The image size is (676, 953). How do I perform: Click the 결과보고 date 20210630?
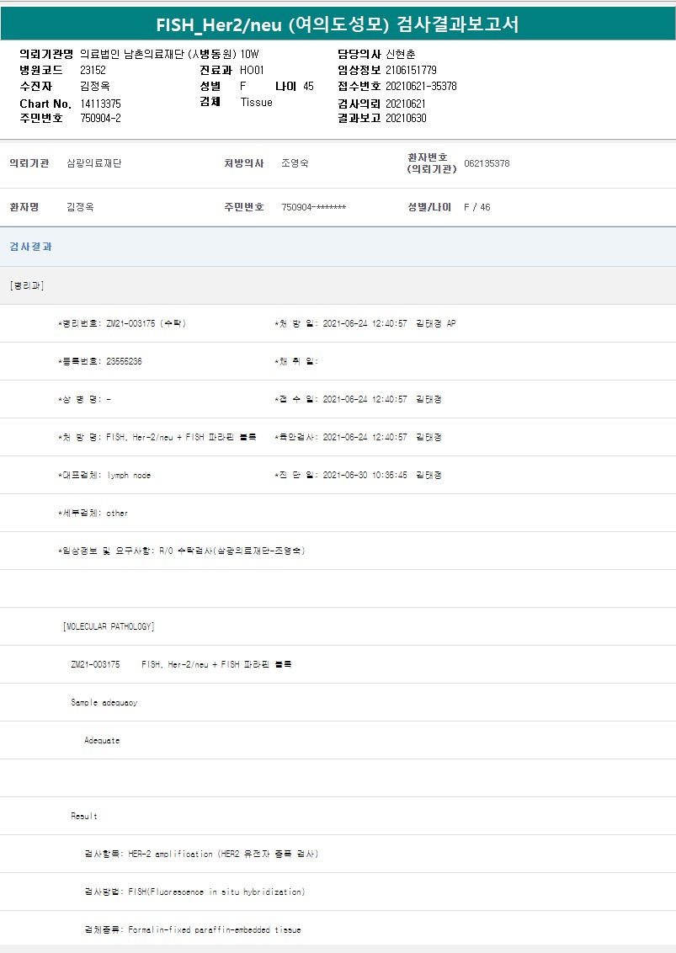point(406,118)
